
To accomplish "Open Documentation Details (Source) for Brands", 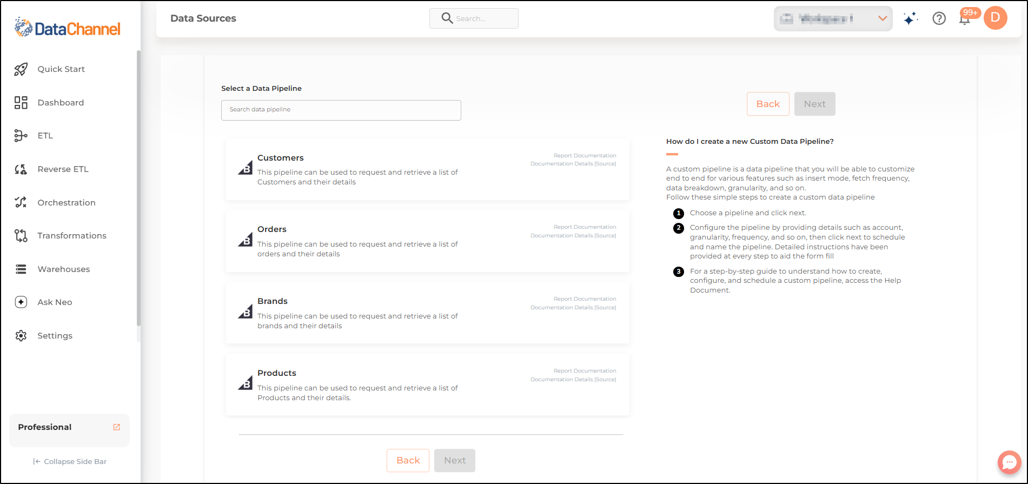I will 573,308.
